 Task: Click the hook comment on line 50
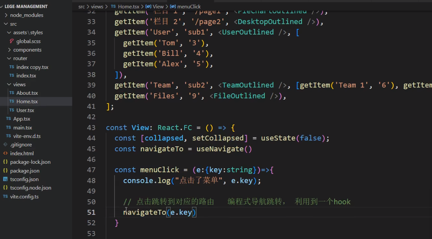(237, 202)
